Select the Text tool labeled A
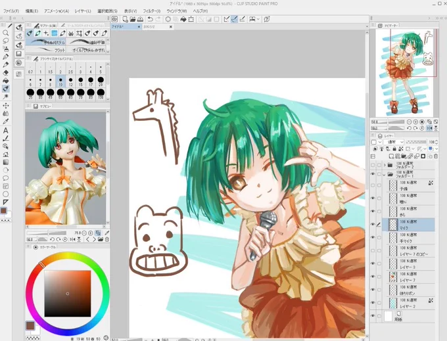This screenshot has height=341, width=447. [x=5, y=131]
